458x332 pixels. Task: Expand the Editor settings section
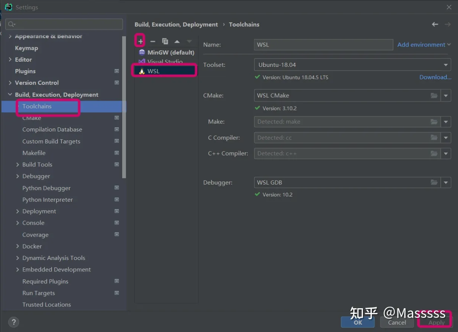(10, 59)
